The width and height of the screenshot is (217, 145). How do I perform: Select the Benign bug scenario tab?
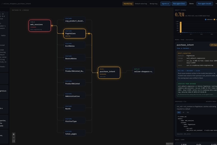[x=153, y=4]
